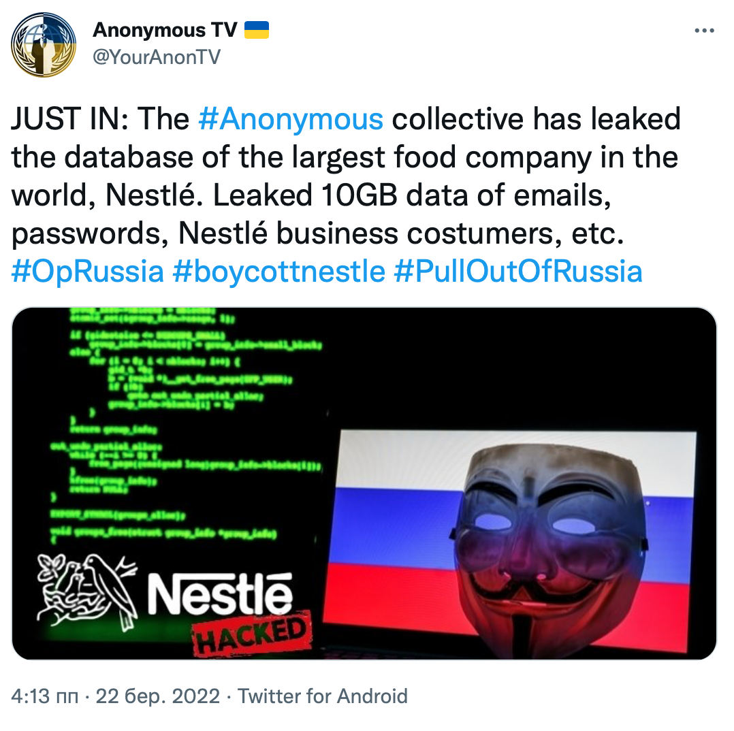Click the Anonymous TV display name

165,31
